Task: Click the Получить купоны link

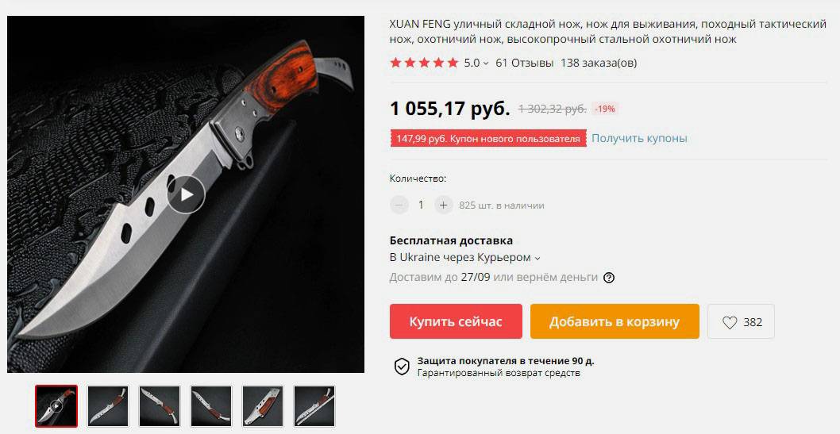Action: (639, 138)
